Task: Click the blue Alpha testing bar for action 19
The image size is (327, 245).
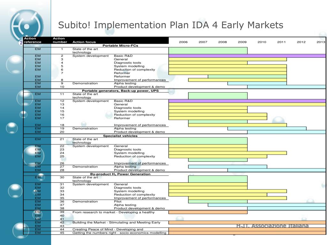Action: pos(267,129)
